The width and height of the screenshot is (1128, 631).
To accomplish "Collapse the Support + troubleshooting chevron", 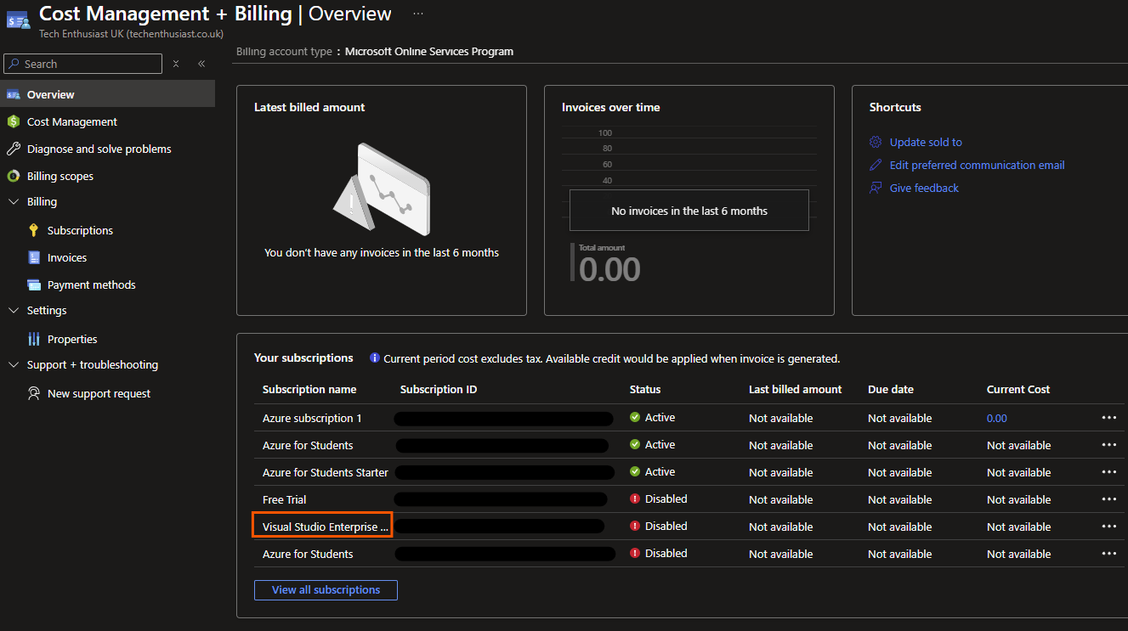I will coord(13,364).
